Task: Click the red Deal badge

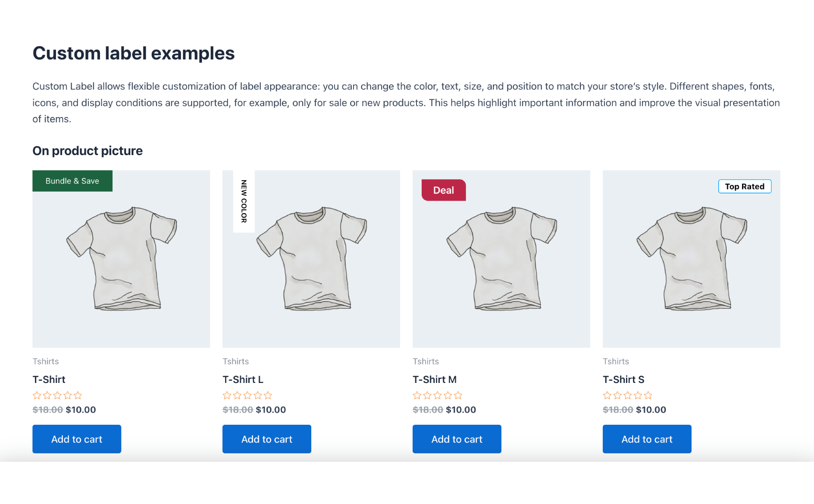Action: (444, 190)
